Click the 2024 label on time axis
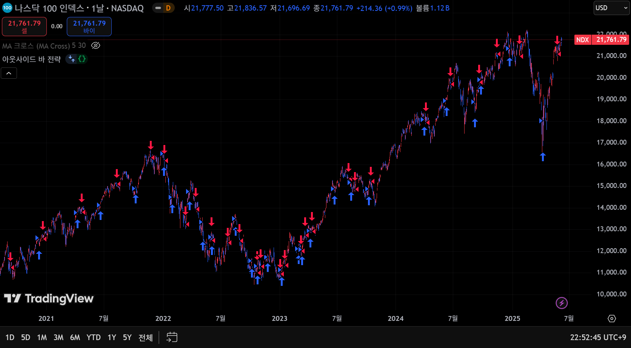 [396, 319]
